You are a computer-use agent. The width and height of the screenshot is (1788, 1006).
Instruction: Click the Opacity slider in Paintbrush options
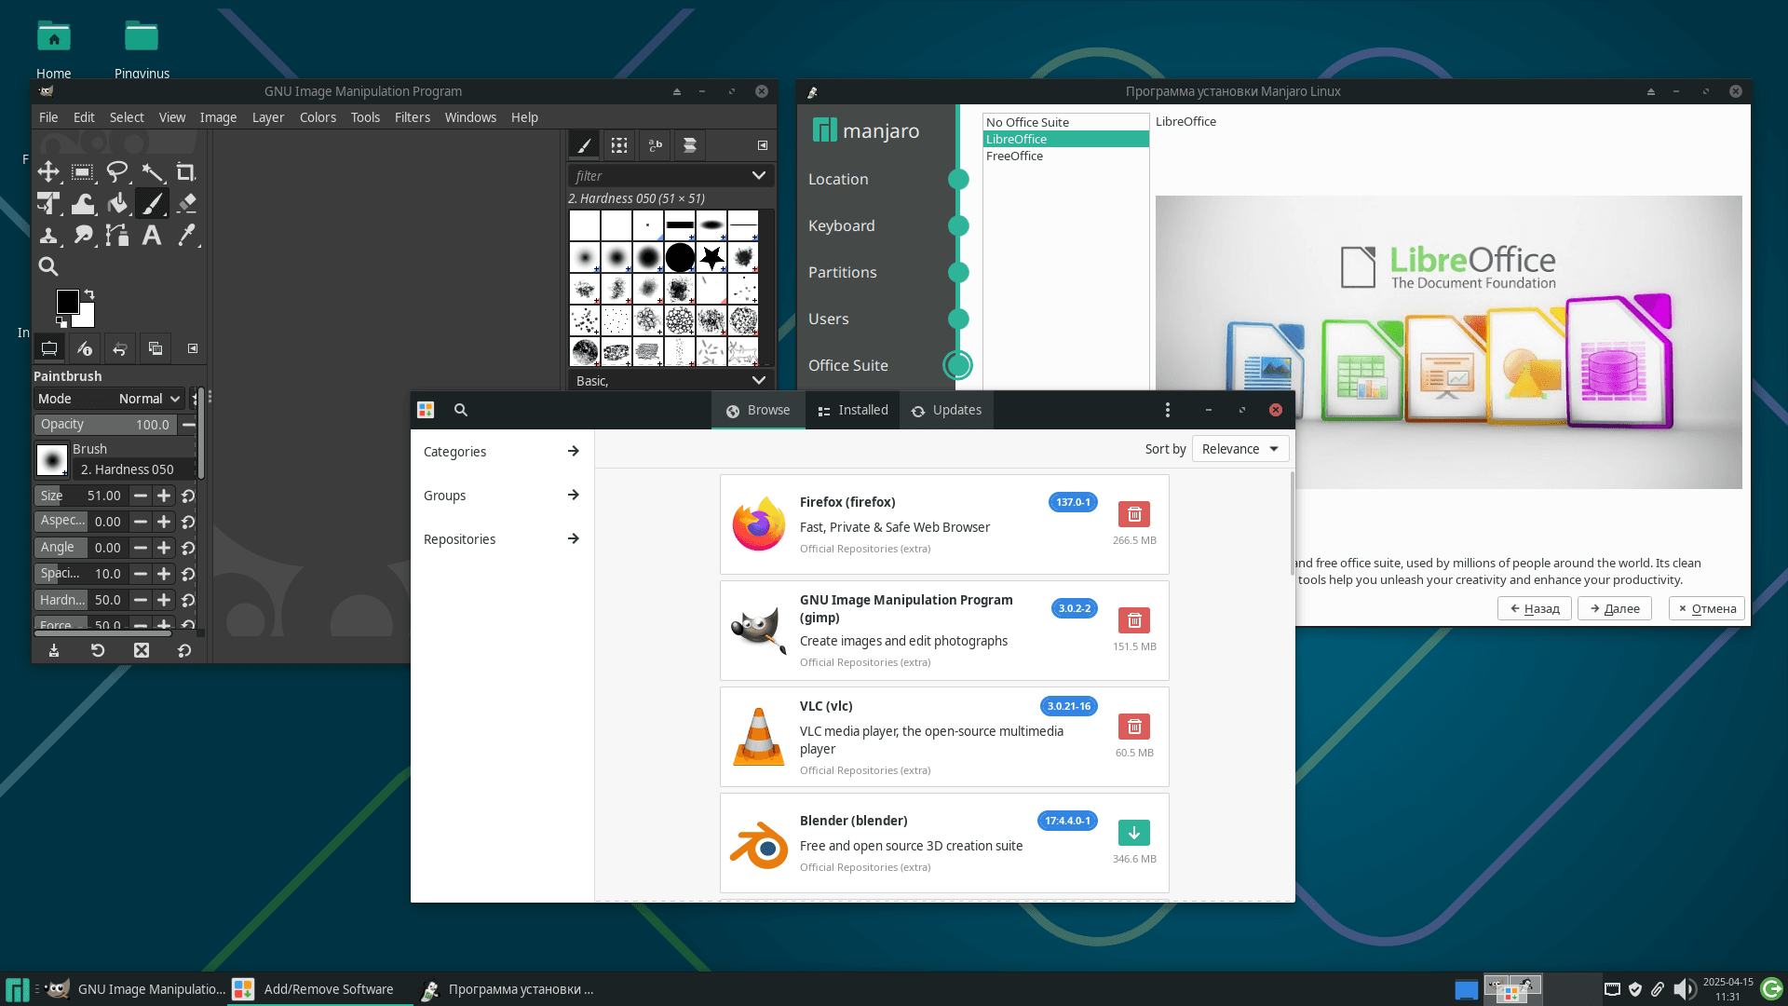(105, 425)
